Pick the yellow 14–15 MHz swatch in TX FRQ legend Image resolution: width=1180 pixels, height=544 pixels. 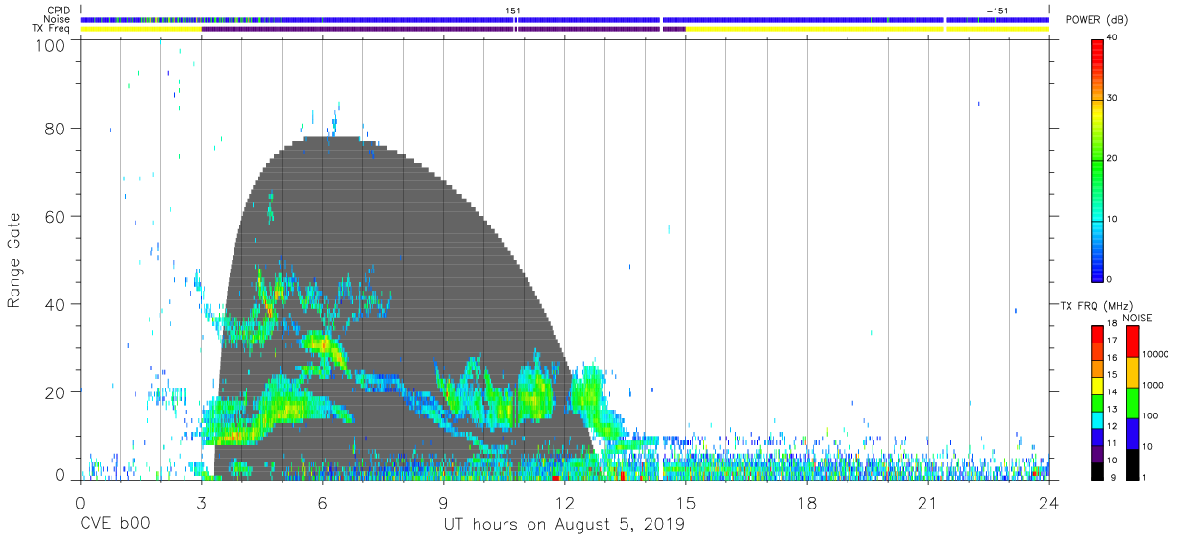click(x=1097, y=385)
